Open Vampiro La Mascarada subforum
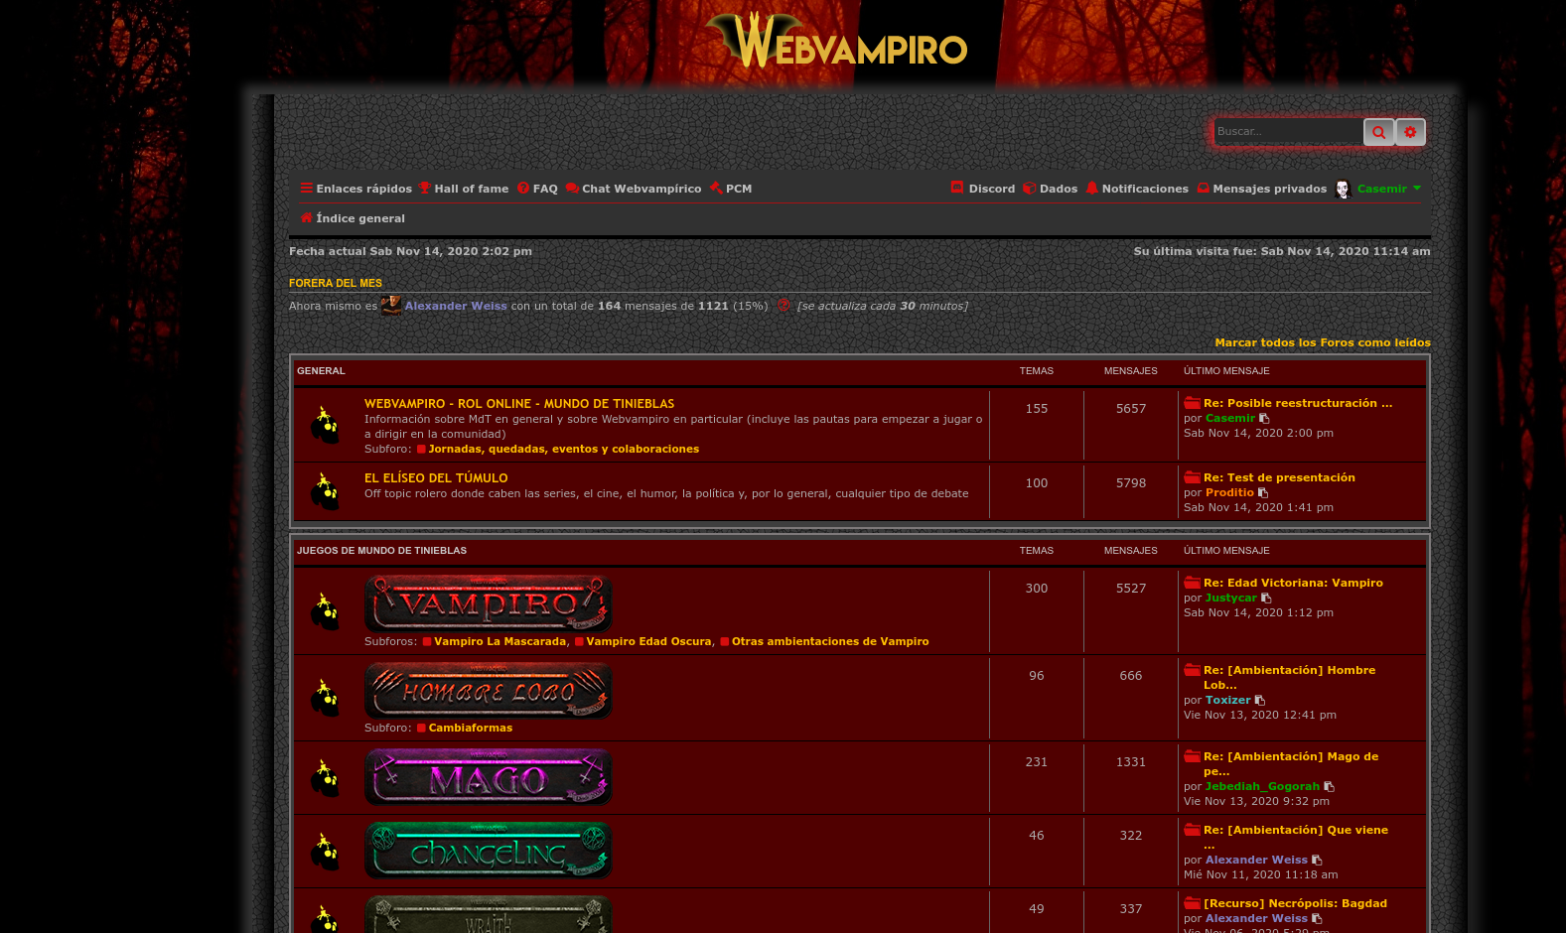This screenshot has width=1566, height=933. pyautogui.click(x=499, y=641)
